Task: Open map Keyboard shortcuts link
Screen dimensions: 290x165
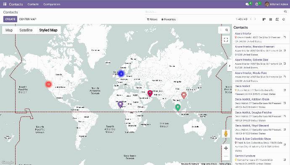Action: click(x=190, y=164)
